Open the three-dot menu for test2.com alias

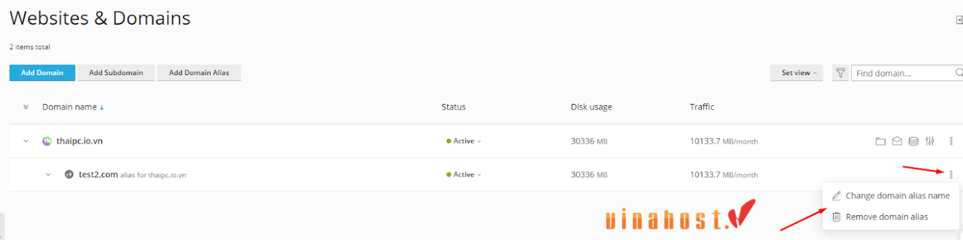951,174
